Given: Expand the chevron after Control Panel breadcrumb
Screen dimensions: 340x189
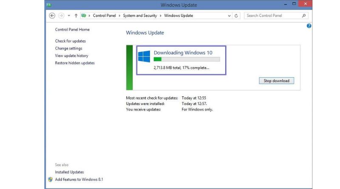Looking at the screenshot, I should click(x=119, y=16).
